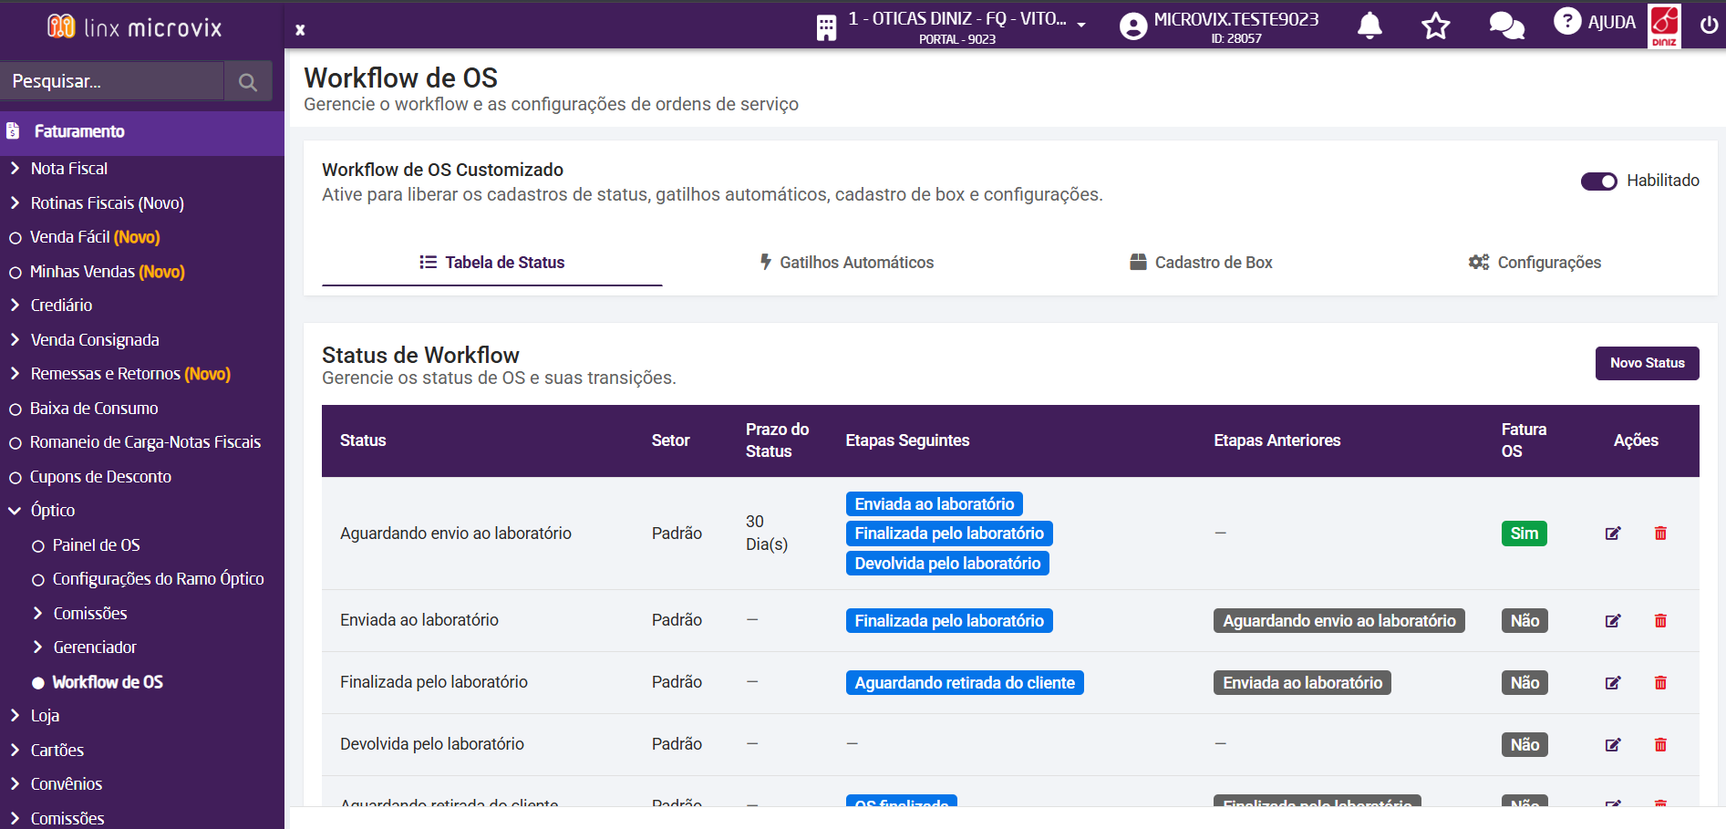Open the user profile avatar icon

click(1133, 26)
